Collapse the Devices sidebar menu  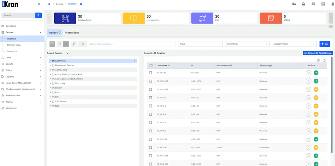[x=21, y=33]
